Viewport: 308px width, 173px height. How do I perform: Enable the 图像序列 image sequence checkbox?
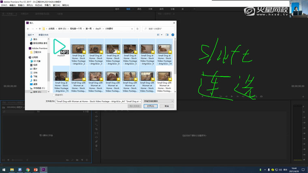[x=53, y=95]
